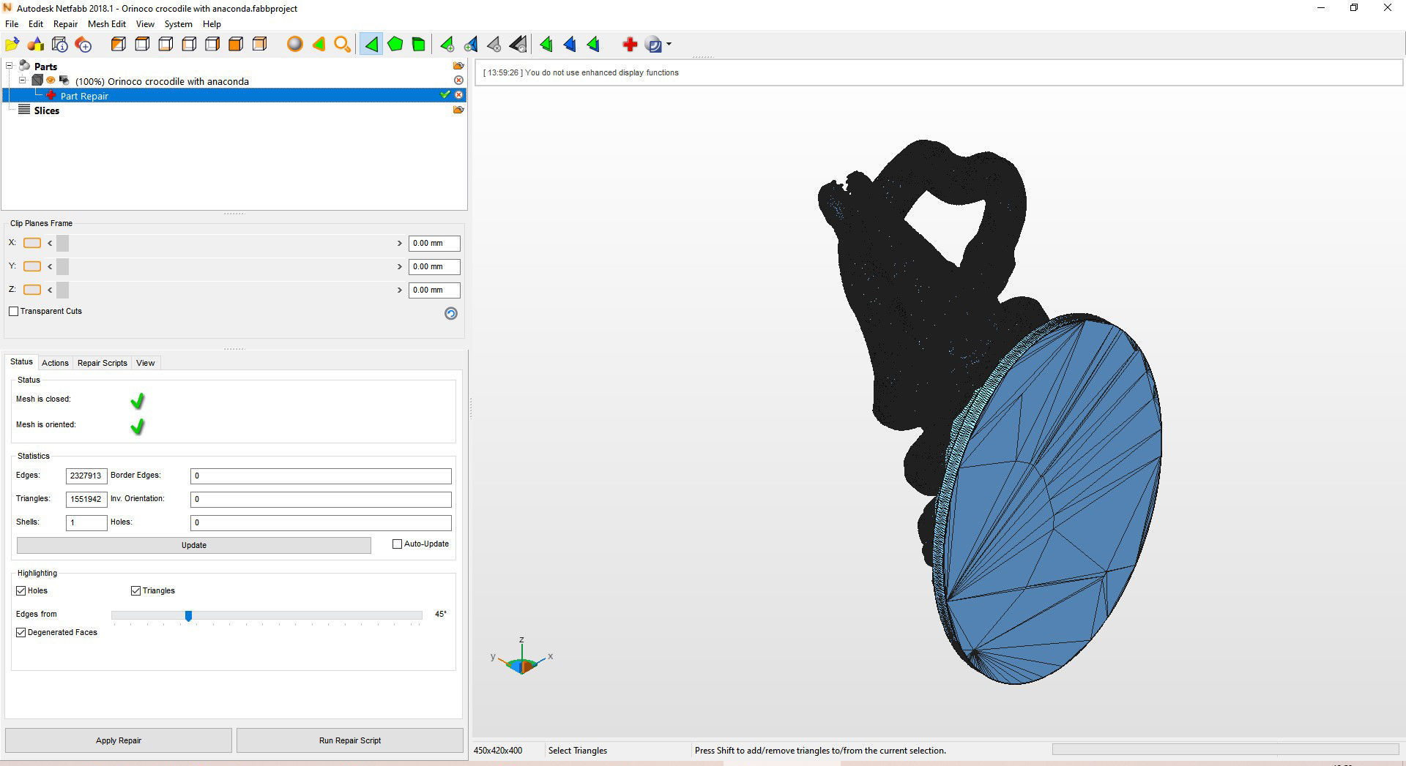
Task: Click the Run Repair Script button
Action: [x=350, y=740]
